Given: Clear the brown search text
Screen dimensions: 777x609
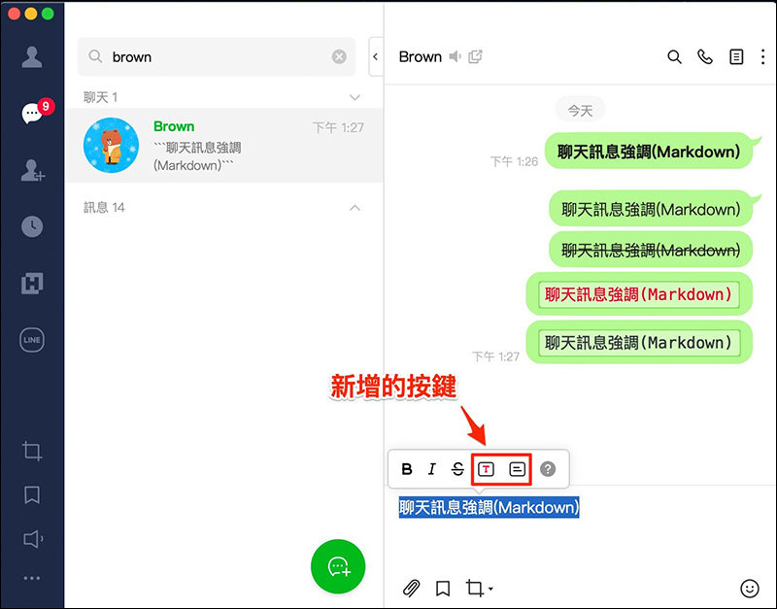Looking at the screenshot, I should click(x=339, y=57).
